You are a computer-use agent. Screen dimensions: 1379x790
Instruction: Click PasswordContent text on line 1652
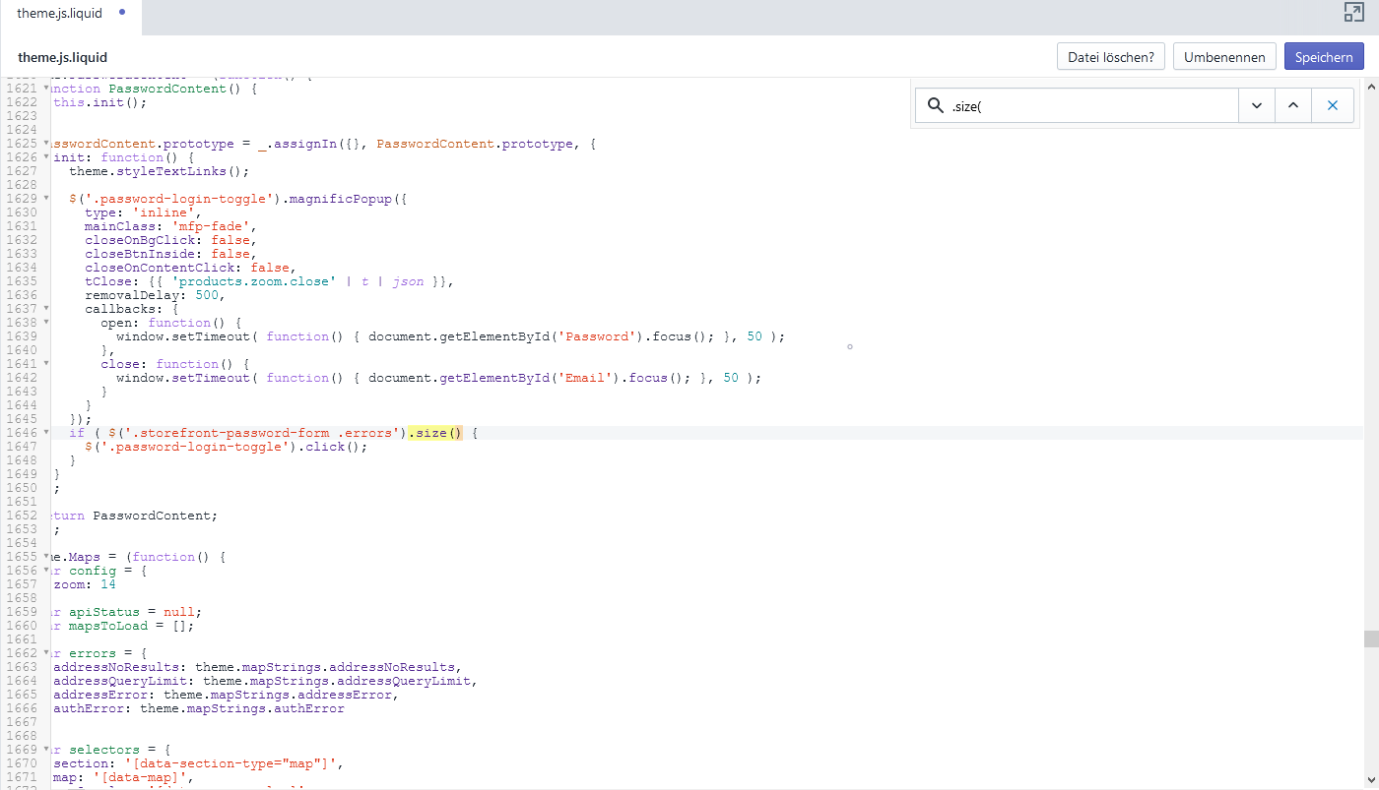point(152,516)
